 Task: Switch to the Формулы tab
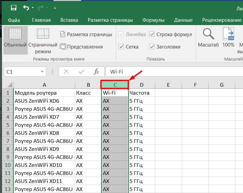pyautogui.click(x=154, y=20)
